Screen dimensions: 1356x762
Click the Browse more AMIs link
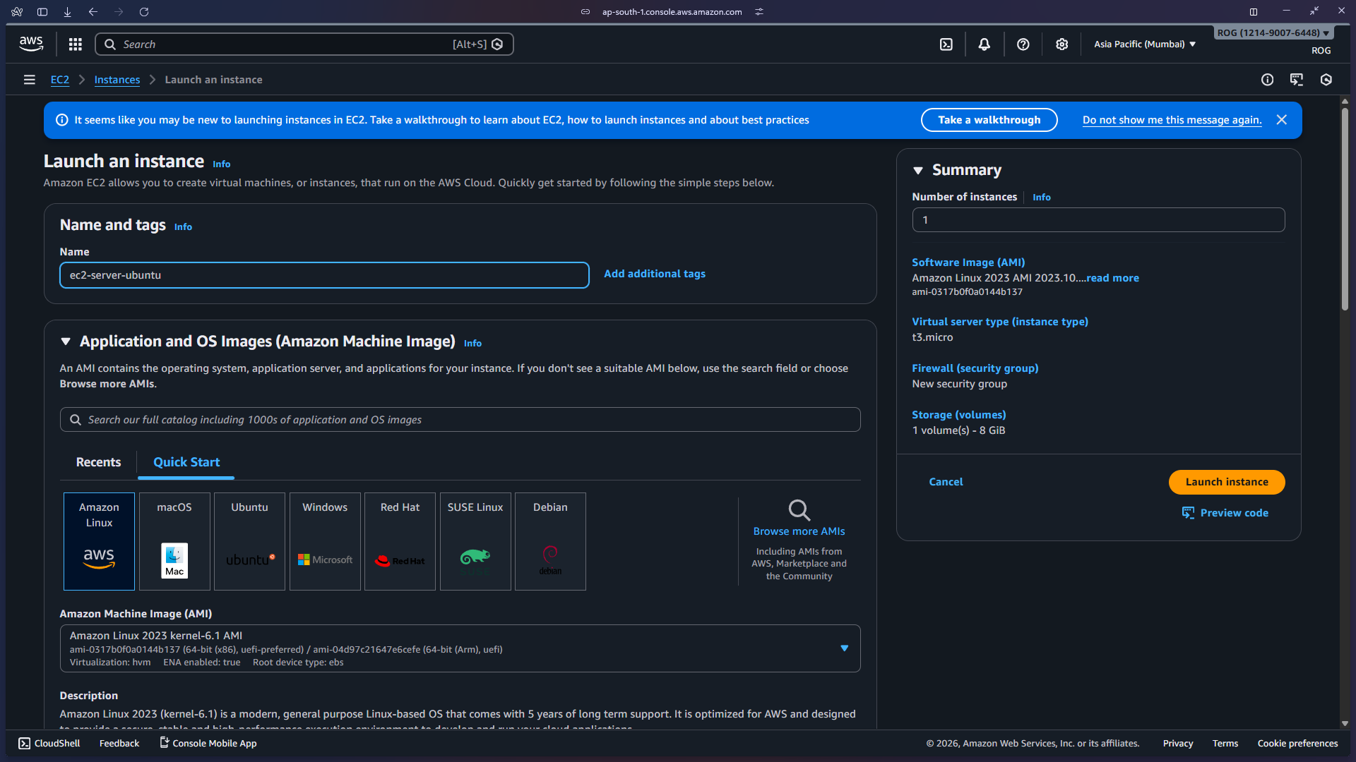coord(798,531)
